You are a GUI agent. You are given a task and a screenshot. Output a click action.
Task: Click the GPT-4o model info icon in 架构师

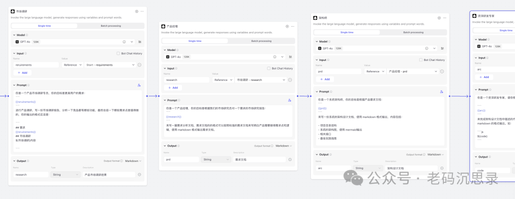point(427,48)
